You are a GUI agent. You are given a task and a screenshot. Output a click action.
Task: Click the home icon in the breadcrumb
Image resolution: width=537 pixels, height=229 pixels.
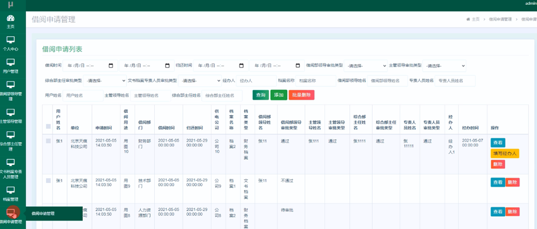coord(468,19)
